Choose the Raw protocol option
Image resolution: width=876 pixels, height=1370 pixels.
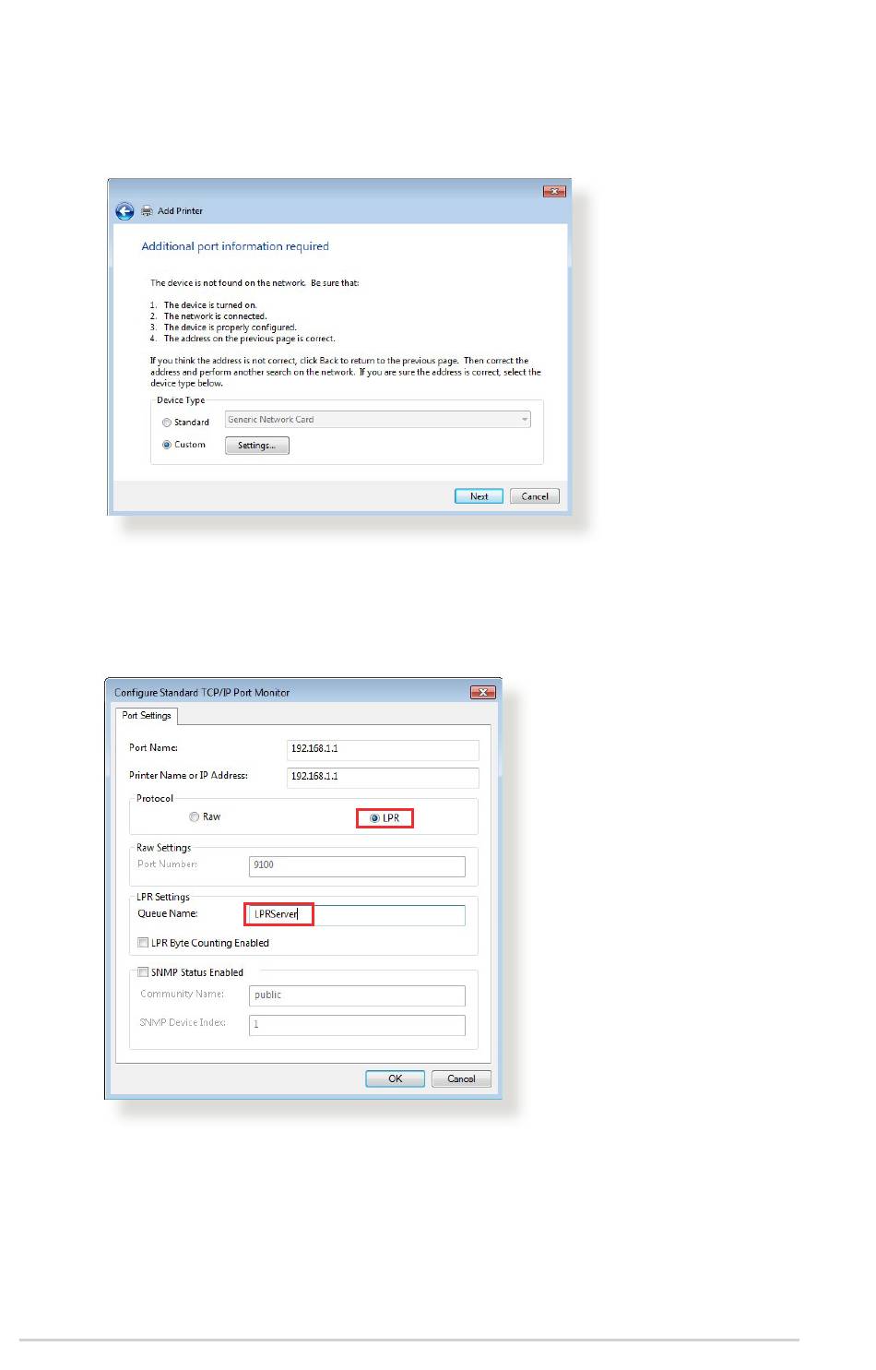coord(195,817)
